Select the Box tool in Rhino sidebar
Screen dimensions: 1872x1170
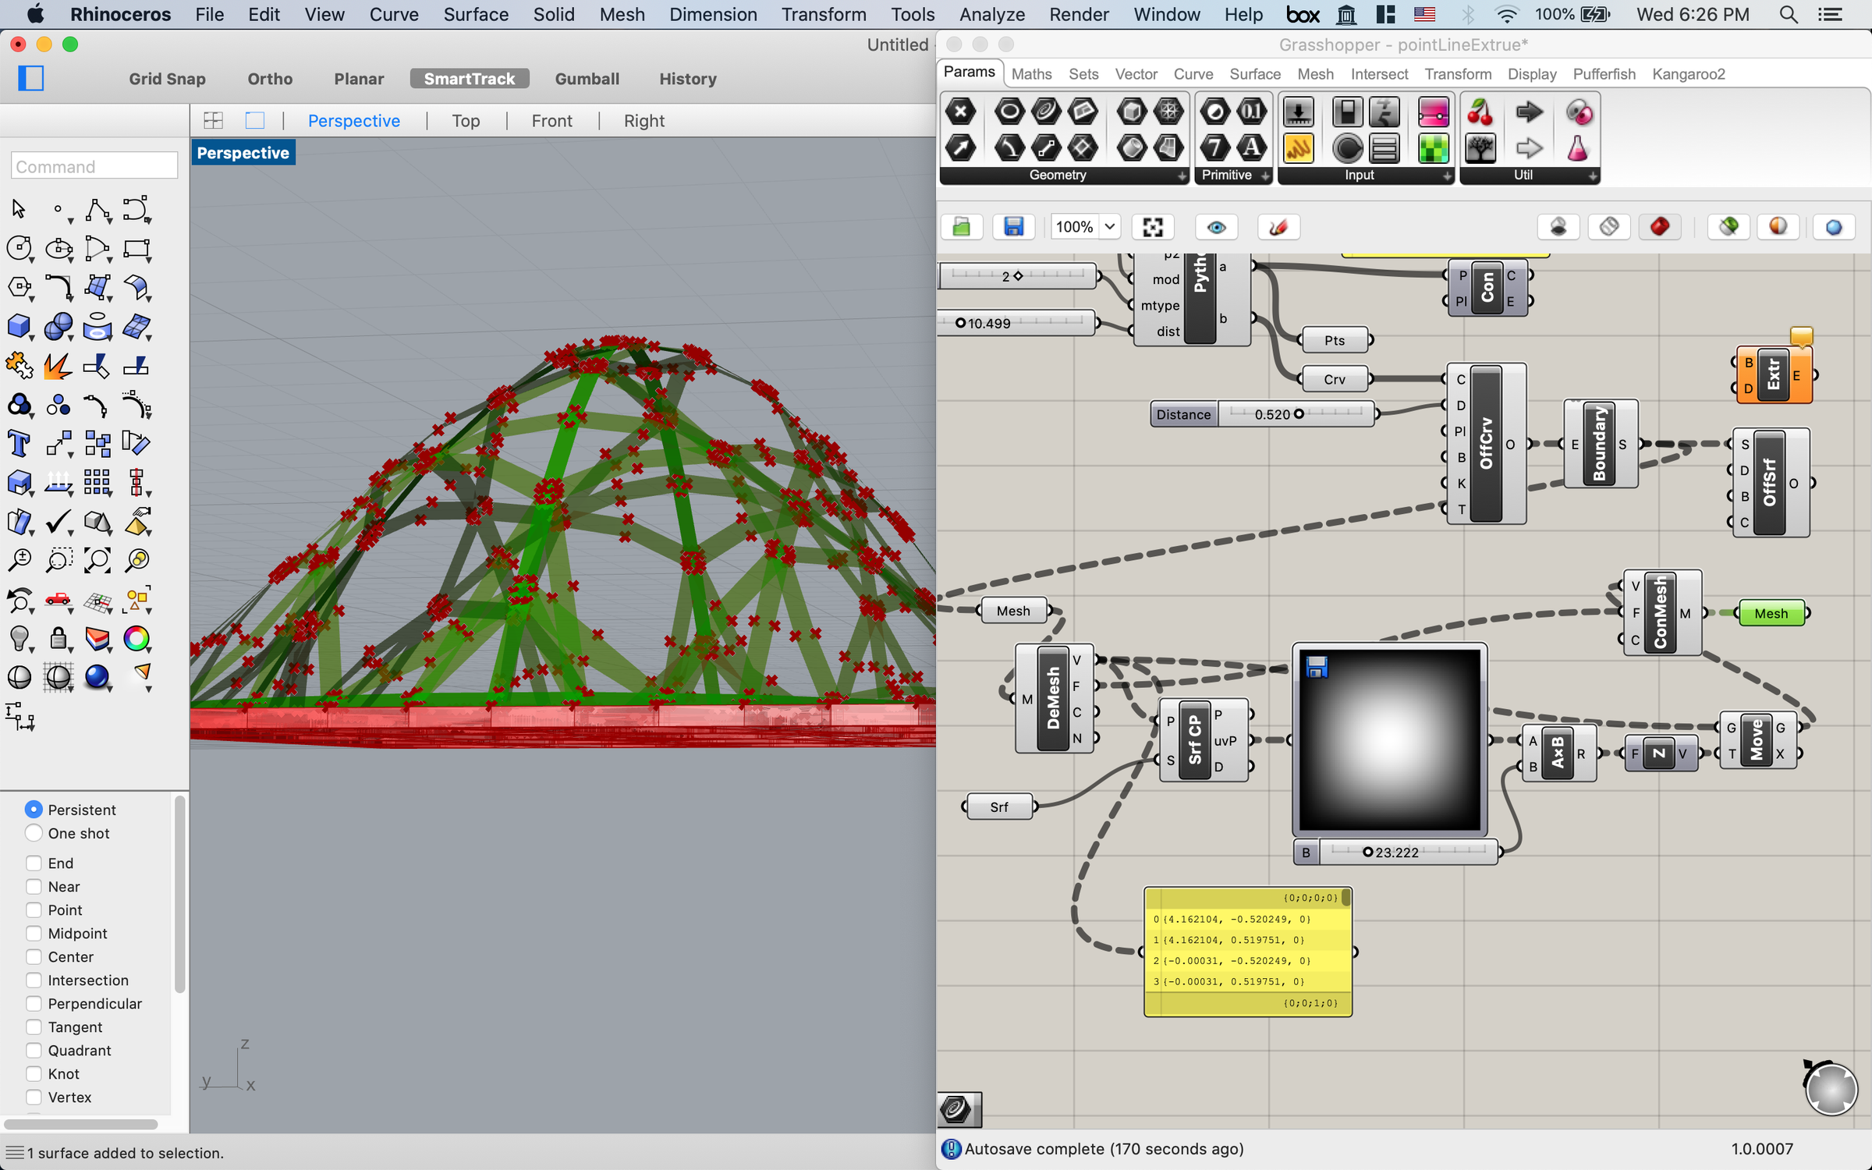click(19, 327)
